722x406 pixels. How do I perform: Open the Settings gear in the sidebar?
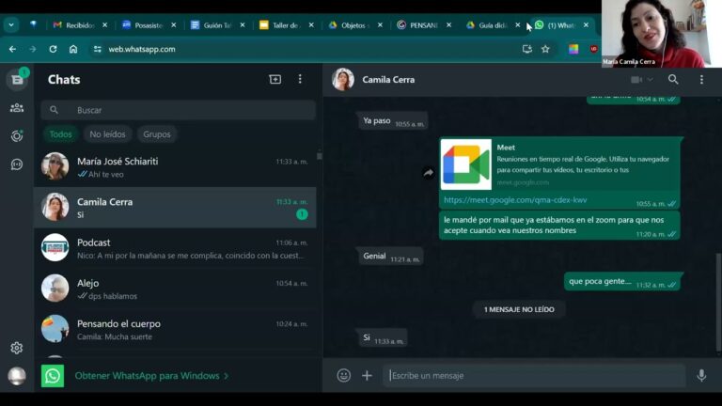(17, 348)
